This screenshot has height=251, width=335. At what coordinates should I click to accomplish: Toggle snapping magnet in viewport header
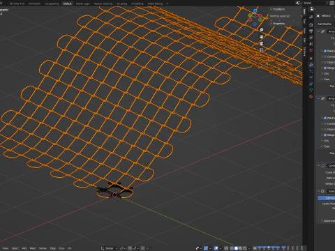tap(130, 248)
